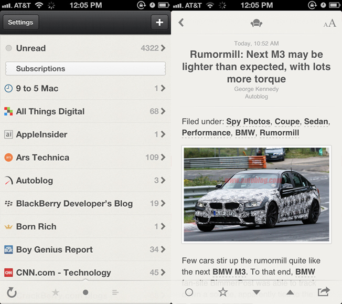Follow the Rumormill tag link
This screenshot has width=342, height=304.
click(280, 133)
